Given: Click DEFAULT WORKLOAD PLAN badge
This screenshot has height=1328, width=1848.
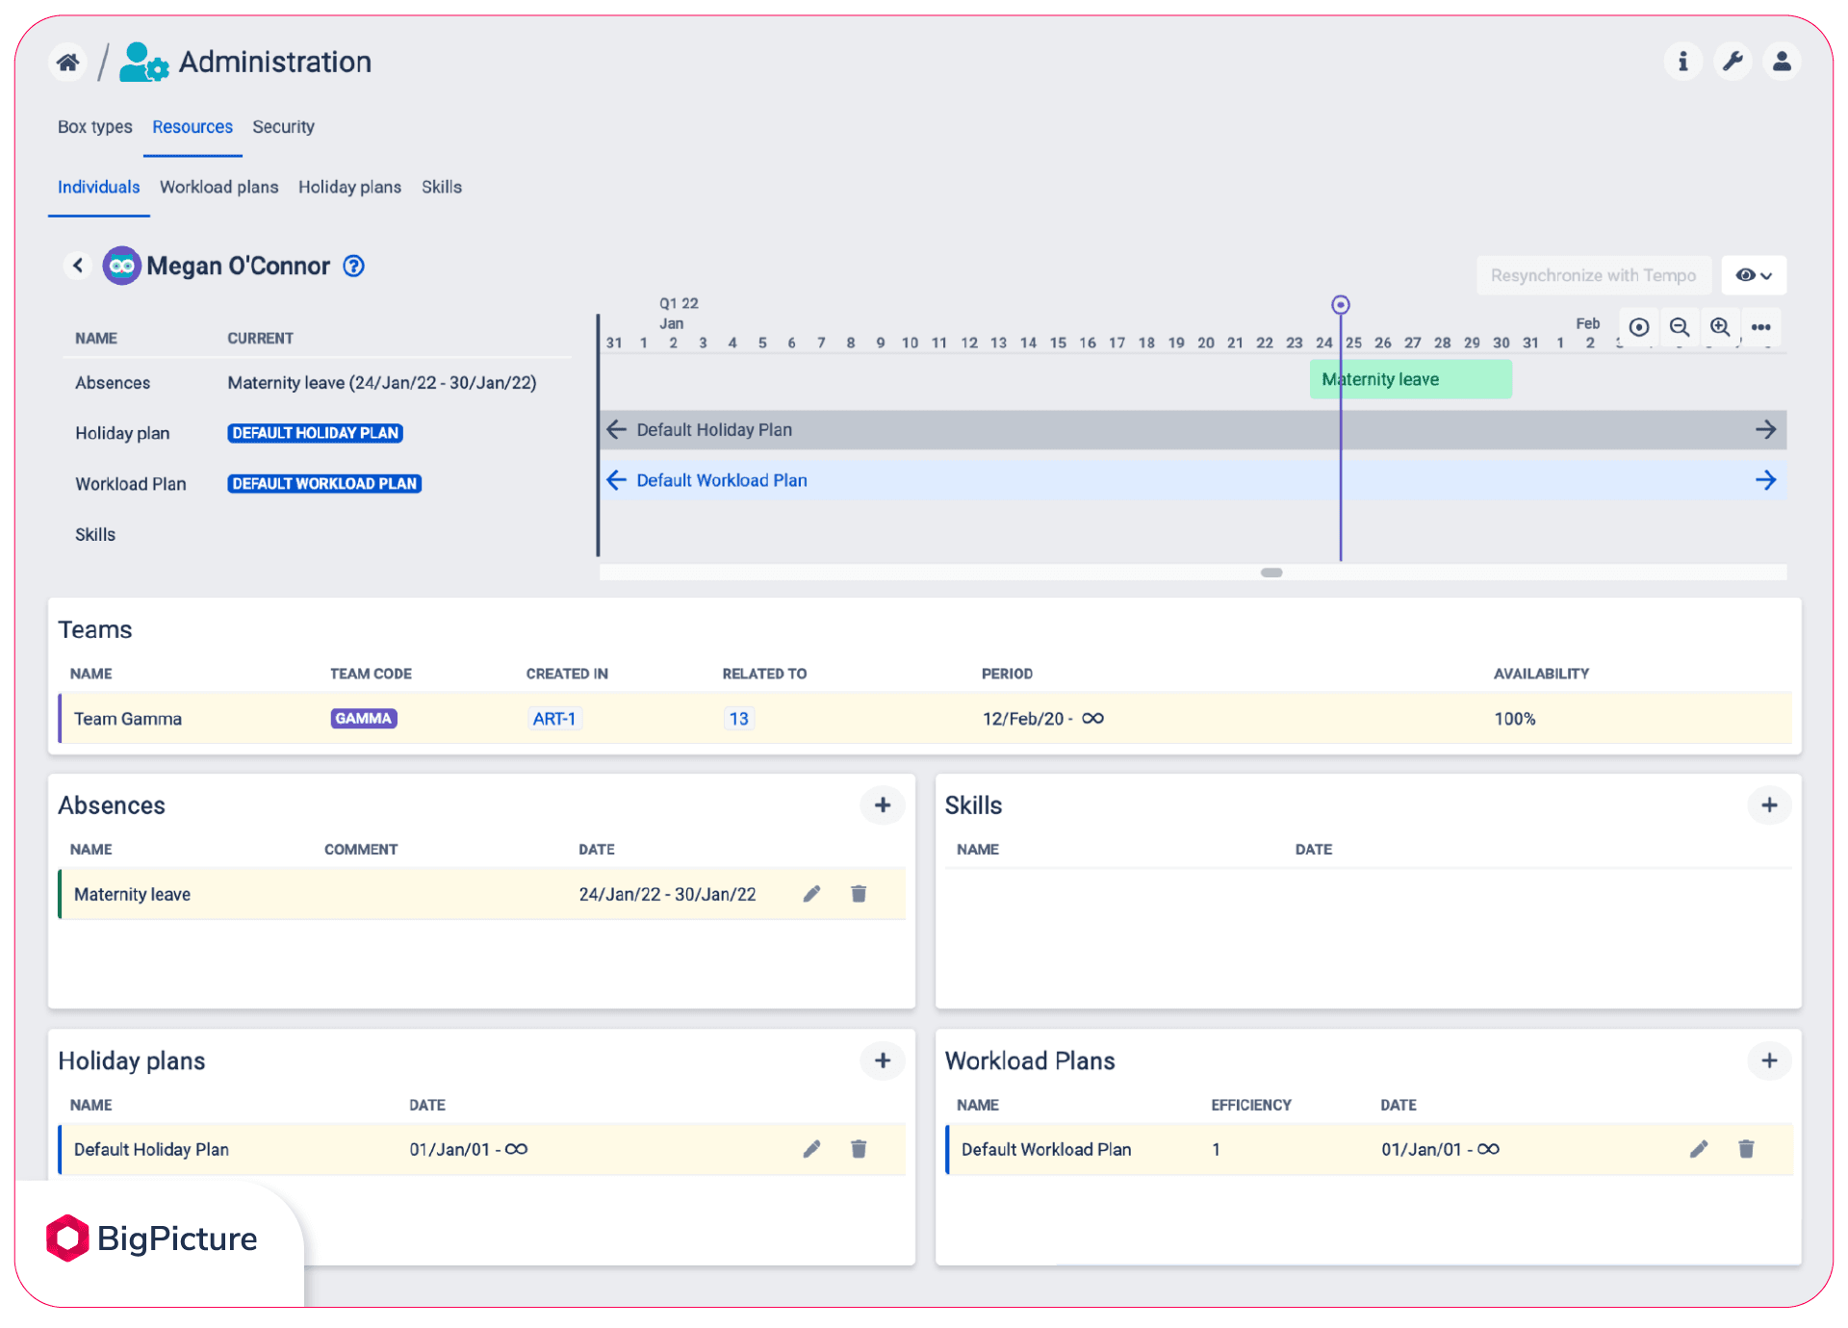Looking at the screenshot, I should (x=324, y=484).
